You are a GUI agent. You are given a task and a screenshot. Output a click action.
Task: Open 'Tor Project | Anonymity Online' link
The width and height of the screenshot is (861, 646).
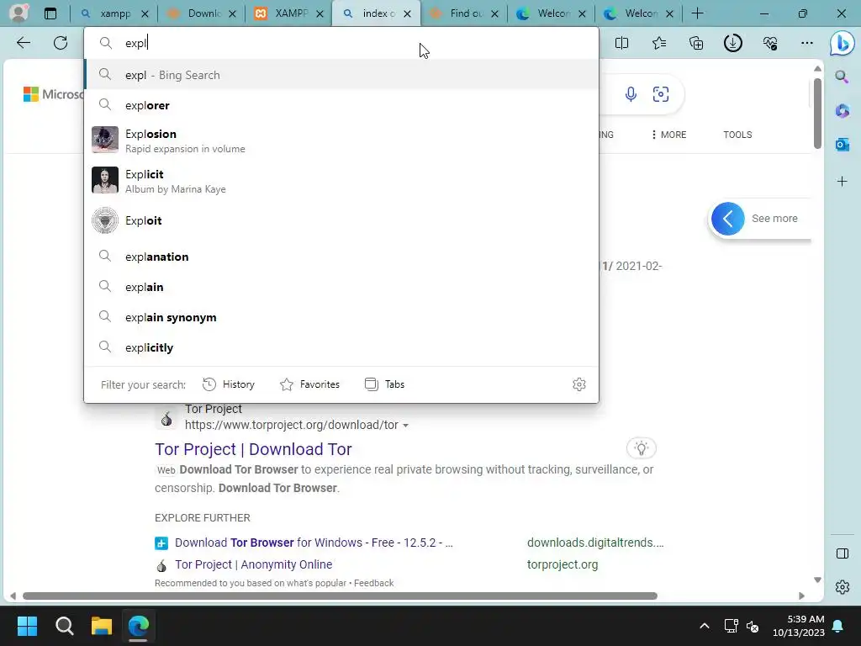click(x=254, y=564)
